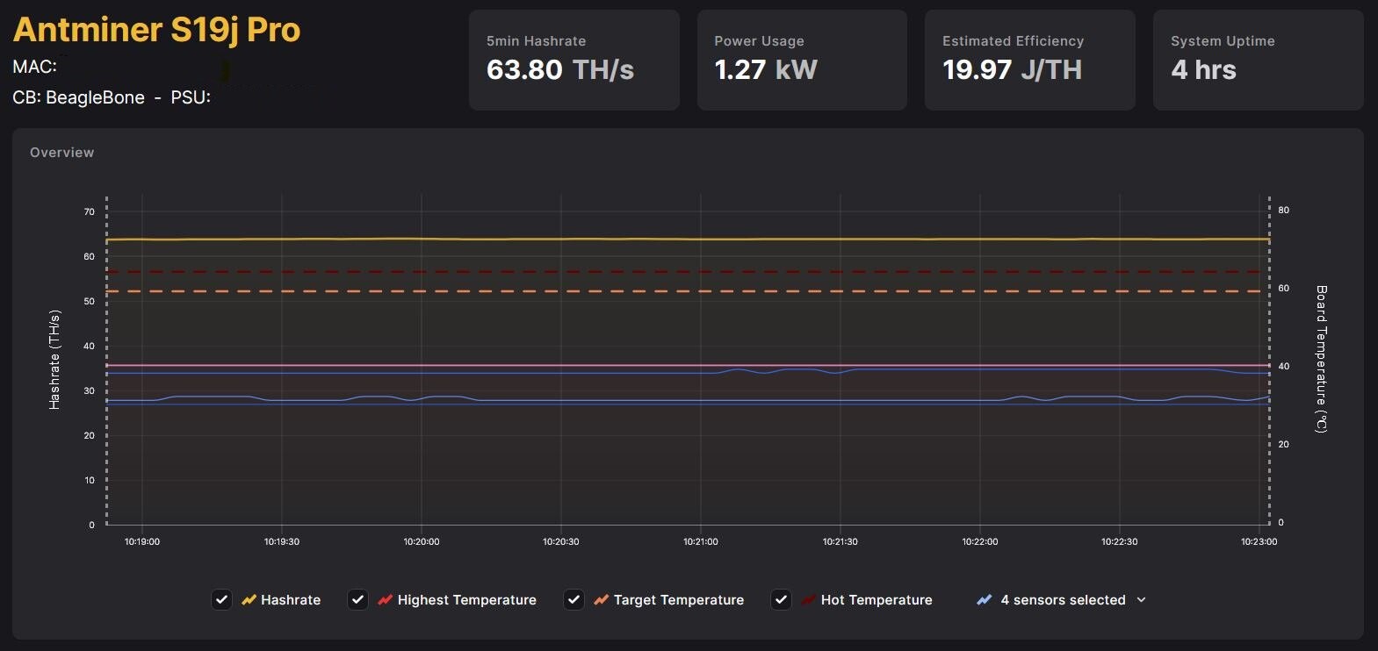
Task: Click the 19.97 J/TH value
Action: 1012,69
